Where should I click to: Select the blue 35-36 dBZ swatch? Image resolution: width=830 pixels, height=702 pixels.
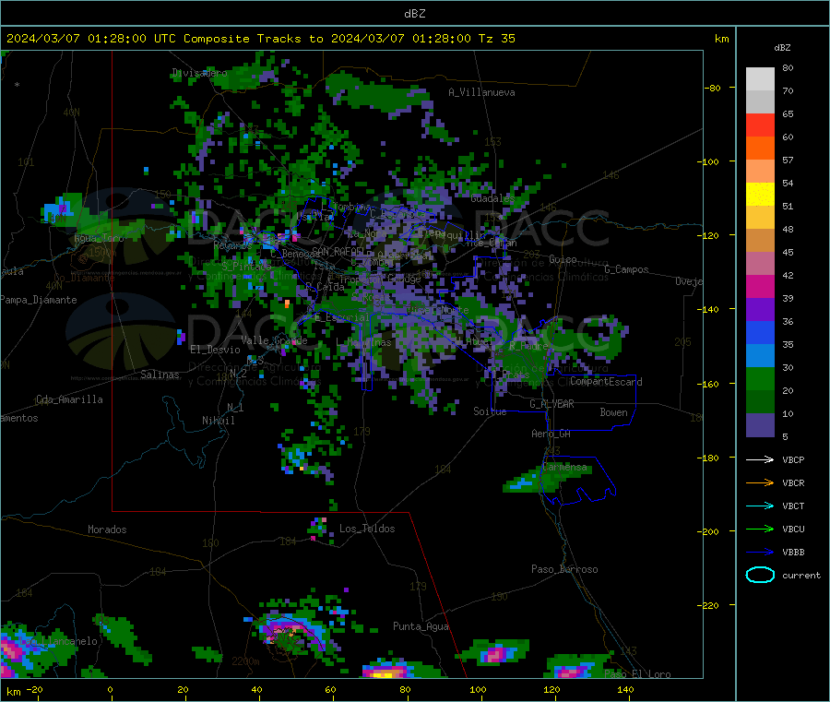click(x=760, y=332)
